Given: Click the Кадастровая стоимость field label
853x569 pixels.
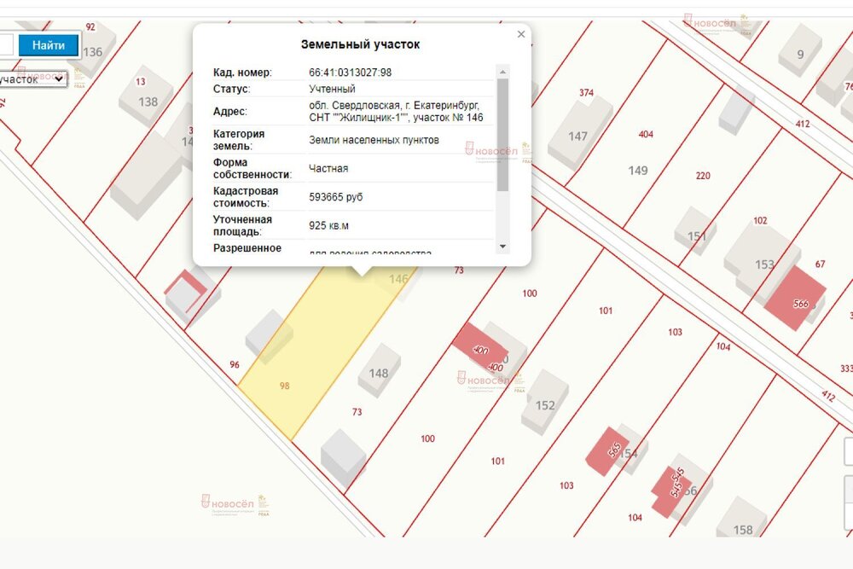Looking at the screenshot, I should [246, 197].
